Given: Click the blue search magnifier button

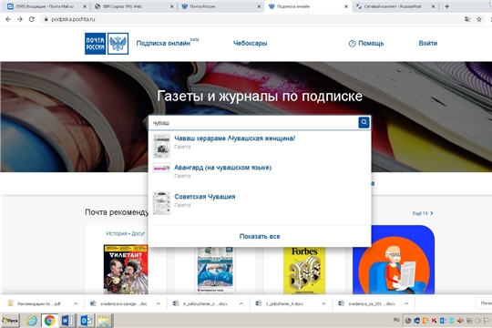Looking at the screenshot, I should click(364, 122).
